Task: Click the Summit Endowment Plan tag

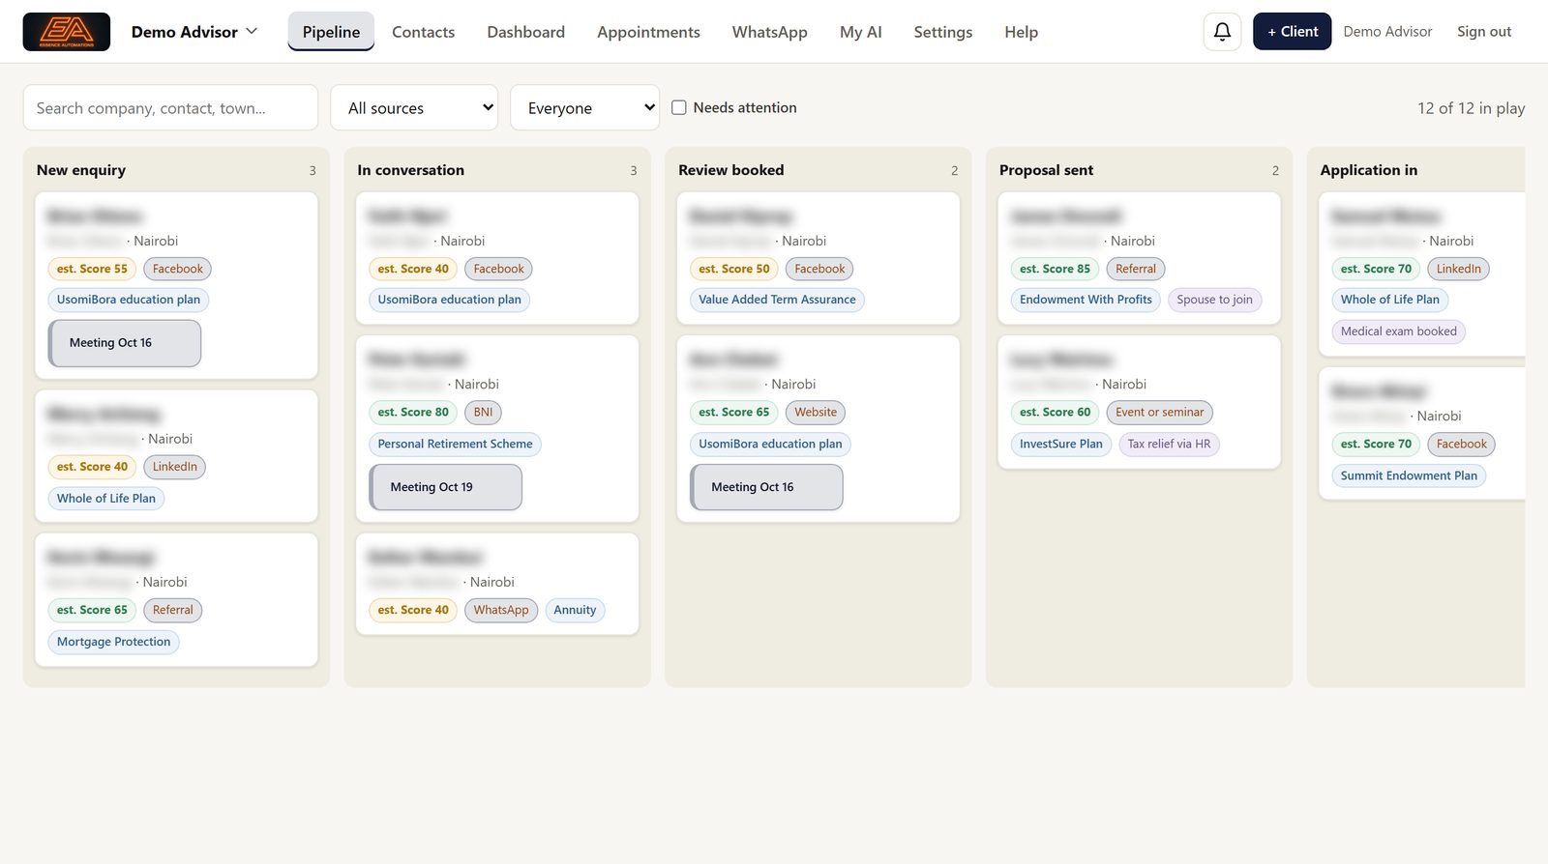Action: 1409,475
